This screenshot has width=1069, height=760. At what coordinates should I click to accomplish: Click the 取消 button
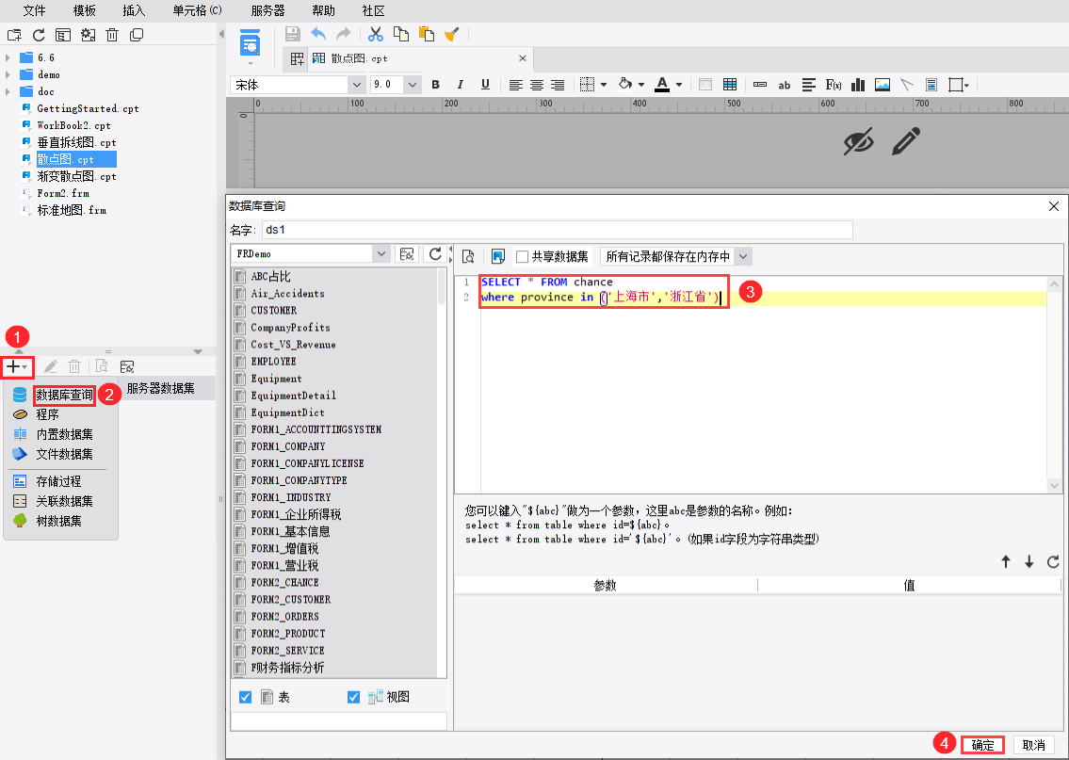coord(1034,745)
